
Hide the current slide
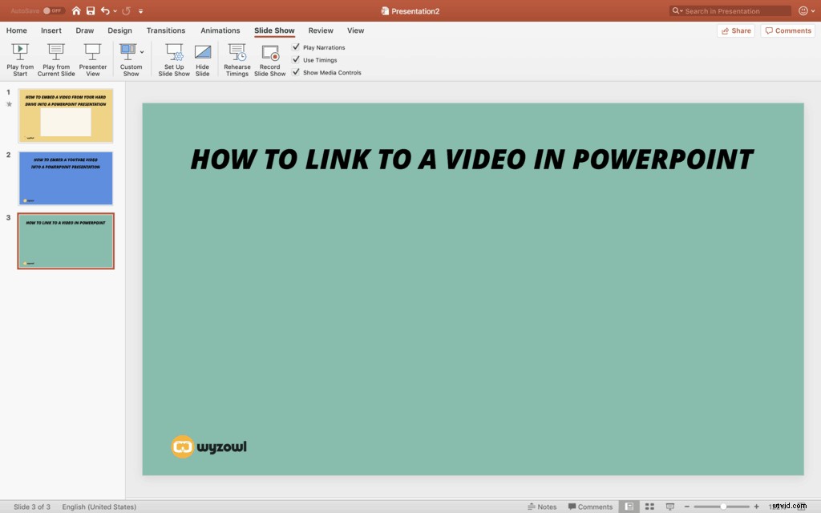[x=203, y=58]
